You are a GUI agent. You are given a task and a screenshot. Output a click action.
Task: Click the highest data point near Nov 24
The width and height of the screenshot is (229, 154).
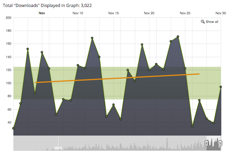[178, 37]
